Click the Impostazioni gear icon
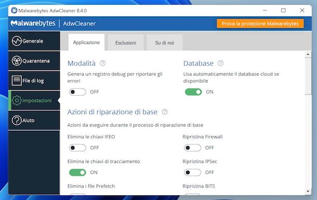Viewport: 317px width, 200px height. pos(17,100)
